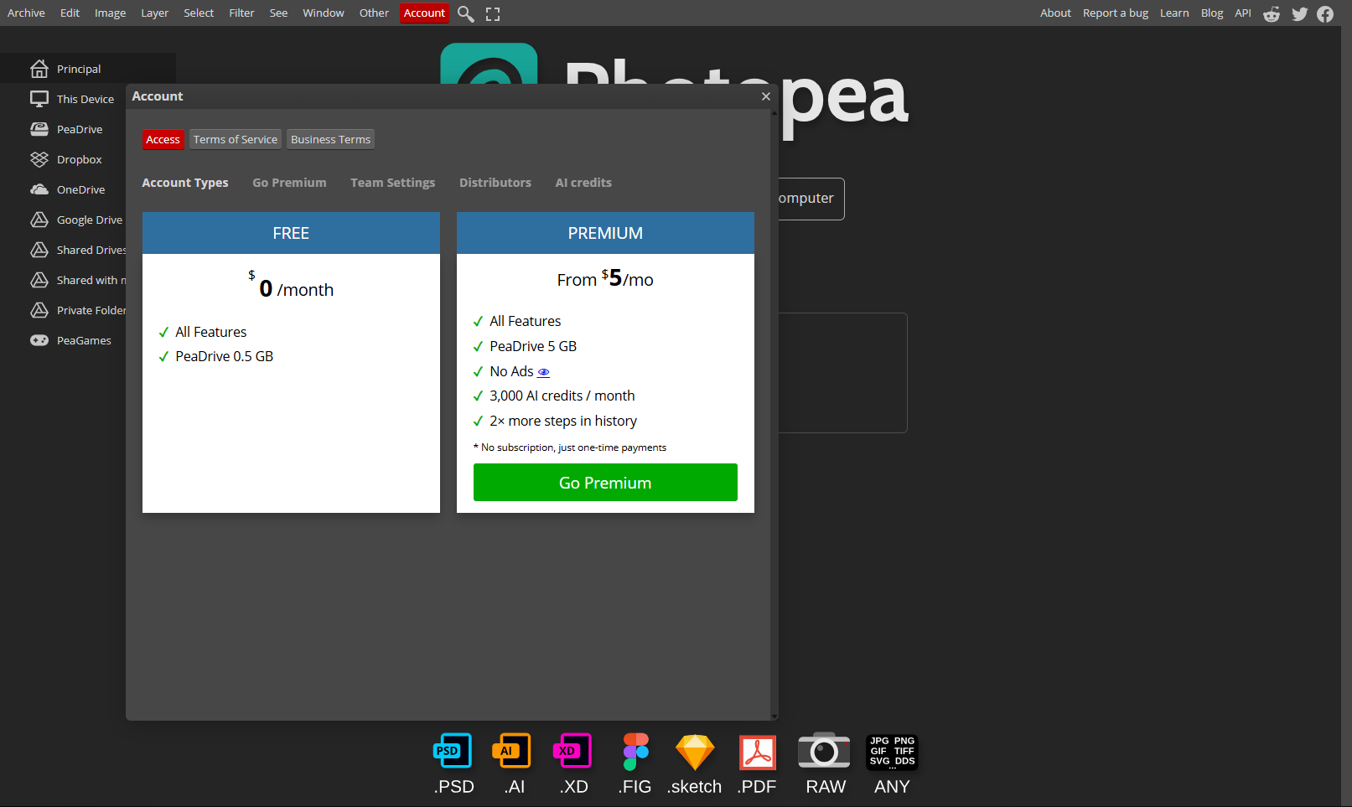Toggle fullscreen mode icon

(493, 14)
